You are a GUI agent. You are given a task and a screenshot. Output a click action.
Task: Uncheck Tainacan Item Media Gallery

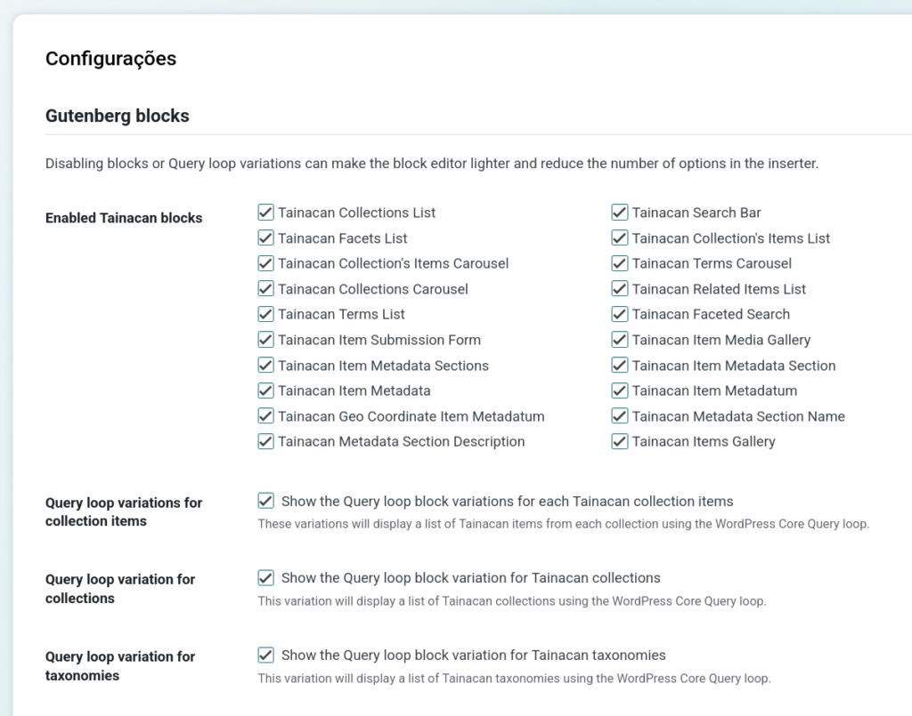[620, 340]
